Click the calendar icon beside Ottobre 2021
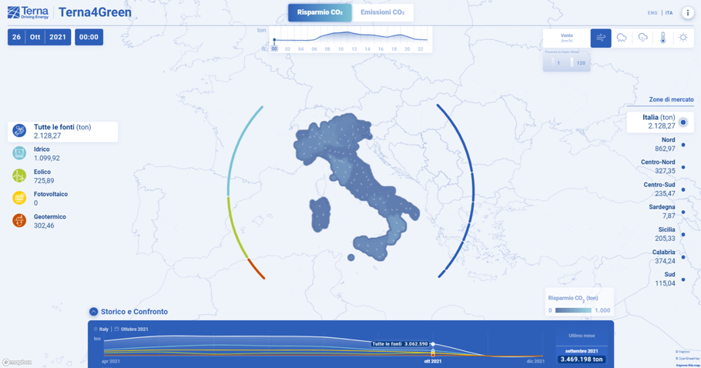This screenshot has height=368, width=701. click(x=116, y=330)
